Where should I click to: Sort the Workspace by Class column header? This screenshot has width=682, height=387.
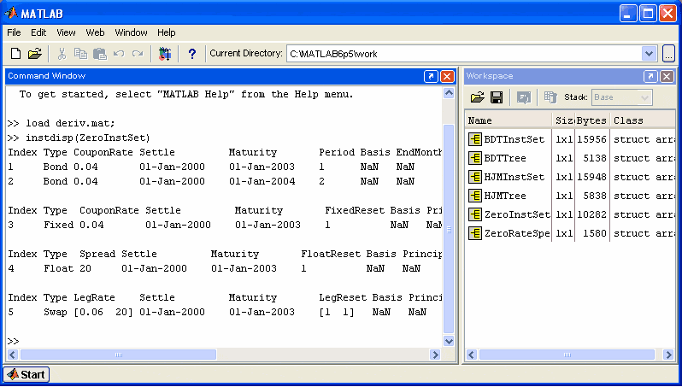point(644,120)
